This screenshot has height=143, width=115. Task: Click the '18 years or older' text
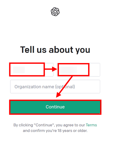point(72,131)
